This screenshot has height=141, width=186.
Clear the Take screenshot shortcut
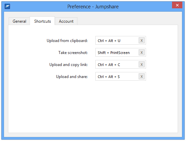[x=142, y=52]
